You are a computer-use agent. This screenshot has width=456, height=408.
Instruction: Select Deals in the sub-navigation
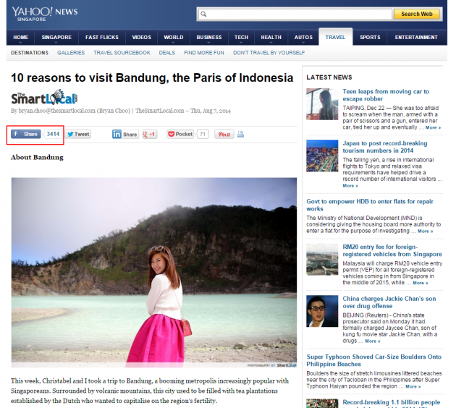[167, 53]
